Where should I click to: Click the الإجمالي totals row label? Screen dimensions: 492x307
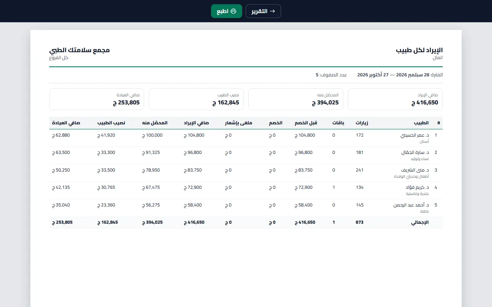tap(420, 222)
